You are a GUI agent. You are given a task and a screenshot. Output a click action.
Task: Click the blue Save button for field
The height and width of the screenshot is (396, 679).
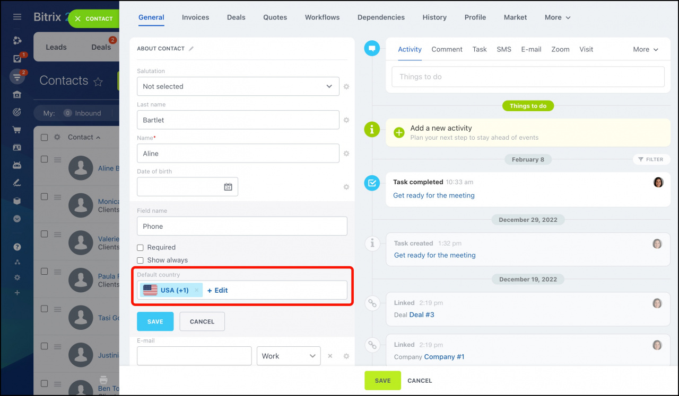coord(155,321)
